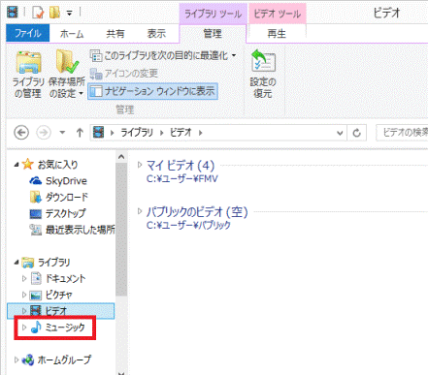The width and height of the screenshot is (428, 375).
Task: Click the ビデオの検索 search field
Action: pyautogui.click(x=403, y=133)
